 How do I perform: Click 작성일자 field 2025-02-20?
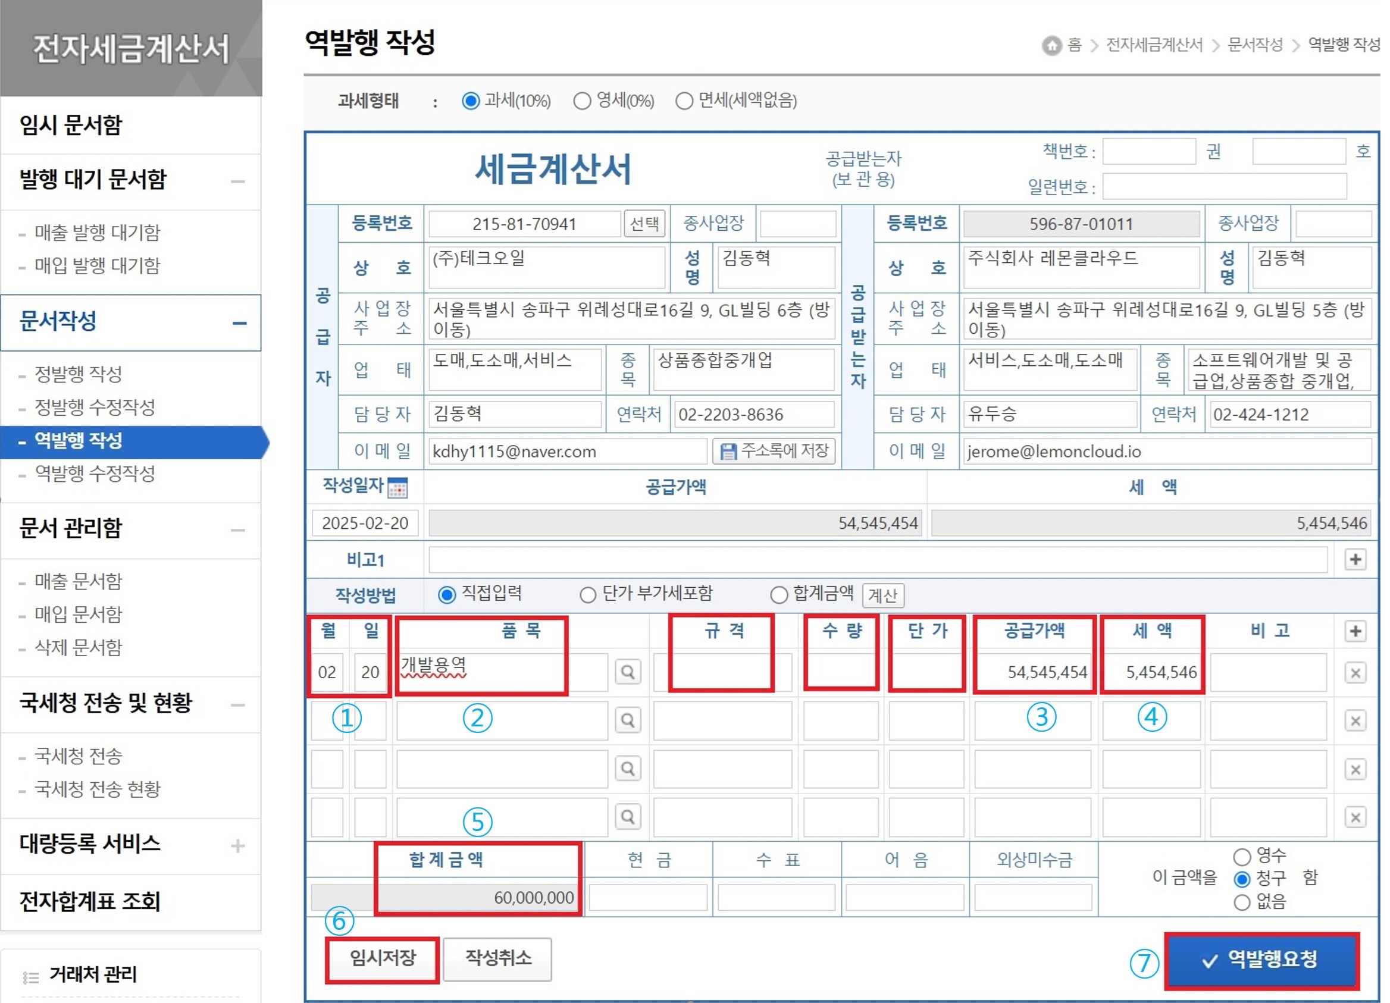click(365, 524)
